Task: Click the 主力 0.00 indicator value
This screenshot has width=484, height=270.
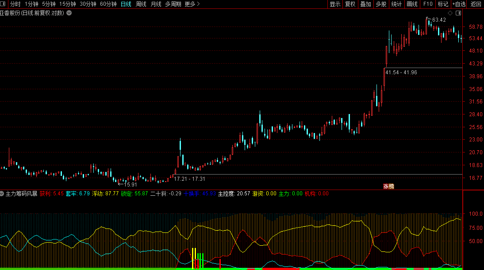Action: pos(291,194)
